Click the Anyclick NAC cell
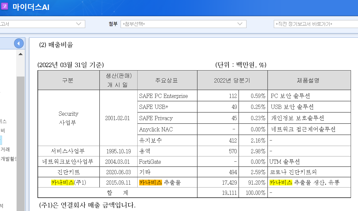 coord(167,129)
